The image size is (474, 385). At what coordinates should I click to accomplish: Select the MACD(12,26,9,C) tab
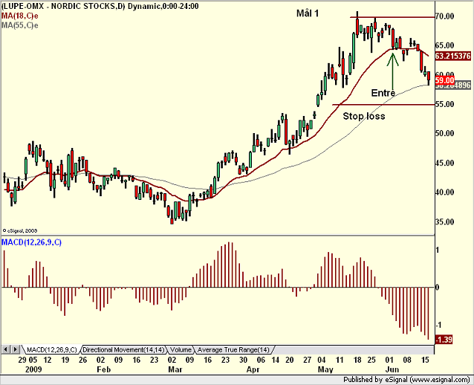pos(51,350)
